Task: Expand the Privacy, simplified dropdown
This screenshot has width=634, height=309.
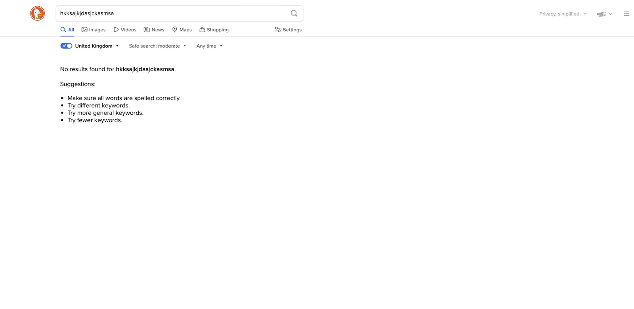Action: click(563, 14)
